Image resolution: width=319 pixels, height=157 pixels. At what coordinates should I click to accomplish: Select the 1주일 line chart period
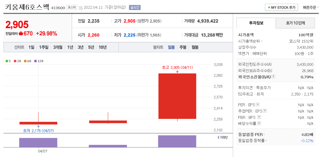44,47
